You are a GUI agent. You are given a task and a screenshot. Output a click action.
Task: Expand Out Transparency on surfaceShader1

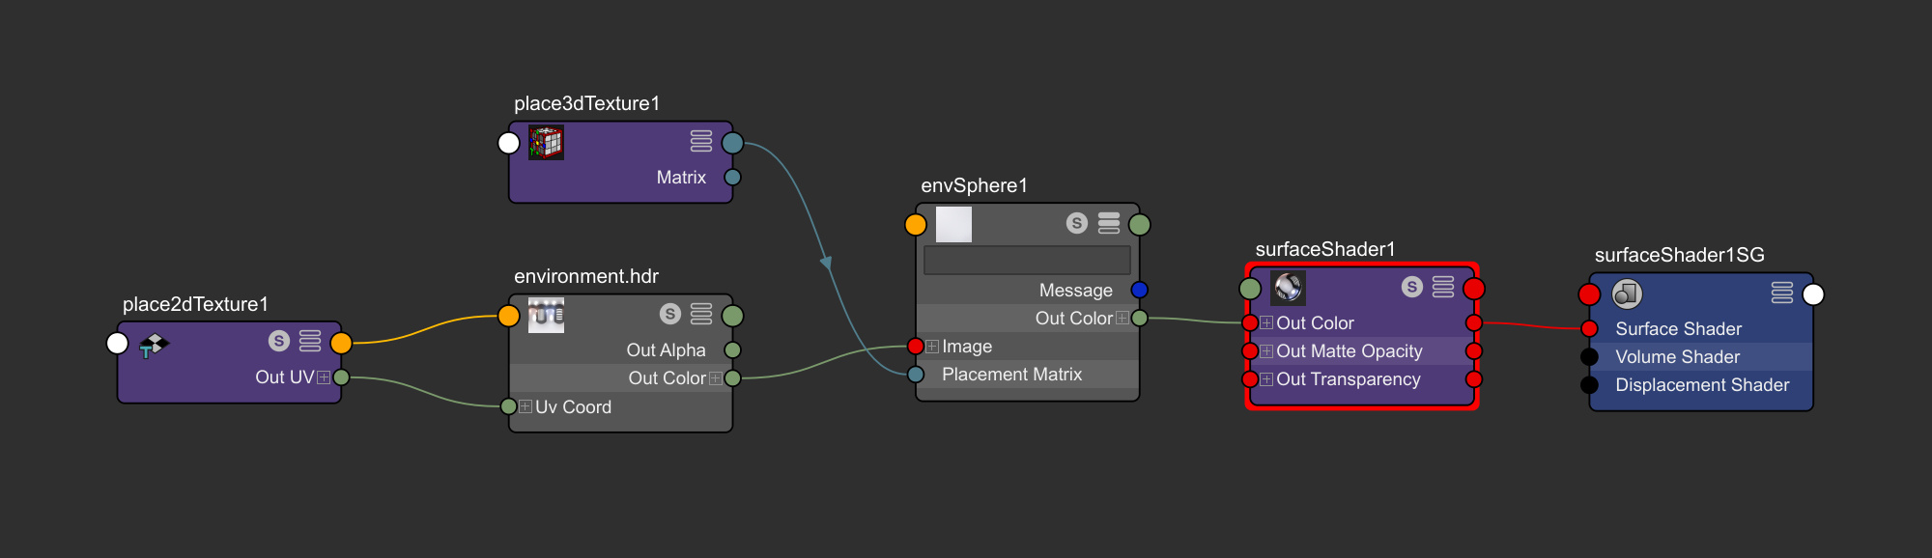pos(1266,379)
